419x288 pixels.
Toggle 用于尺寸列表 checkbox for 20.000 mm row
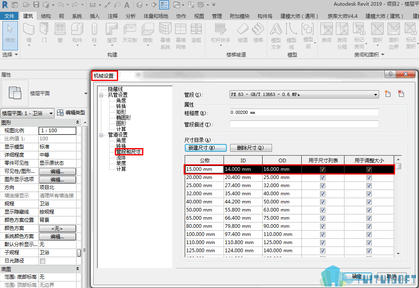click(323, 177)
